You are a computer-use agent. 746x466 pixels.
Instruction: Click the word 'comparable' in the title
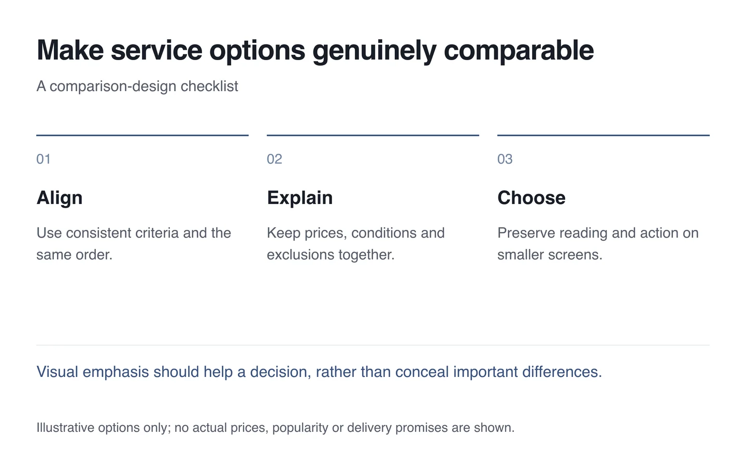click(519, 51)
